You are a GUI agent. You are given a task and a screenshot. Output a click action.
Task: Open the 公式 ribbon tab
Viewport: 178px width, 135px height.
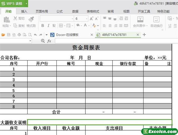pyautogui.click(x=60, y=11)
